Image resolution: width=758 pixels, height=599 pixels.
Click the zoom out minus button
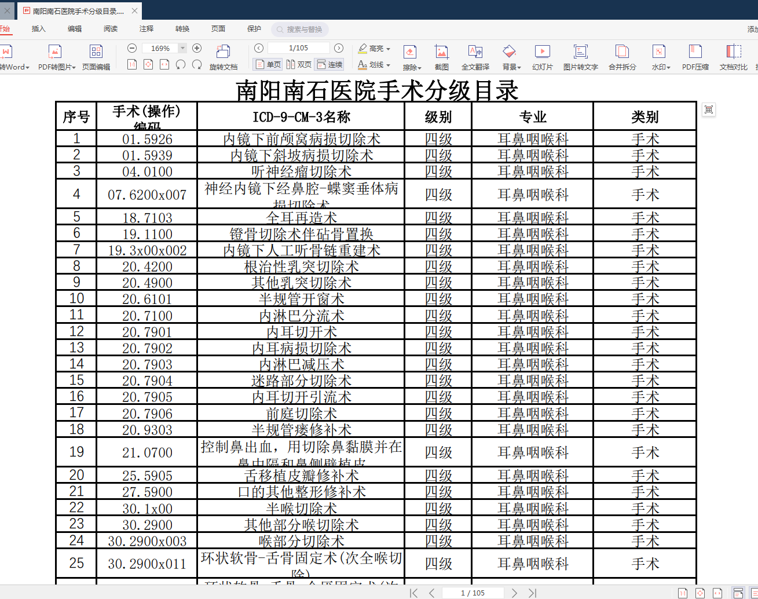pos(132,48)
